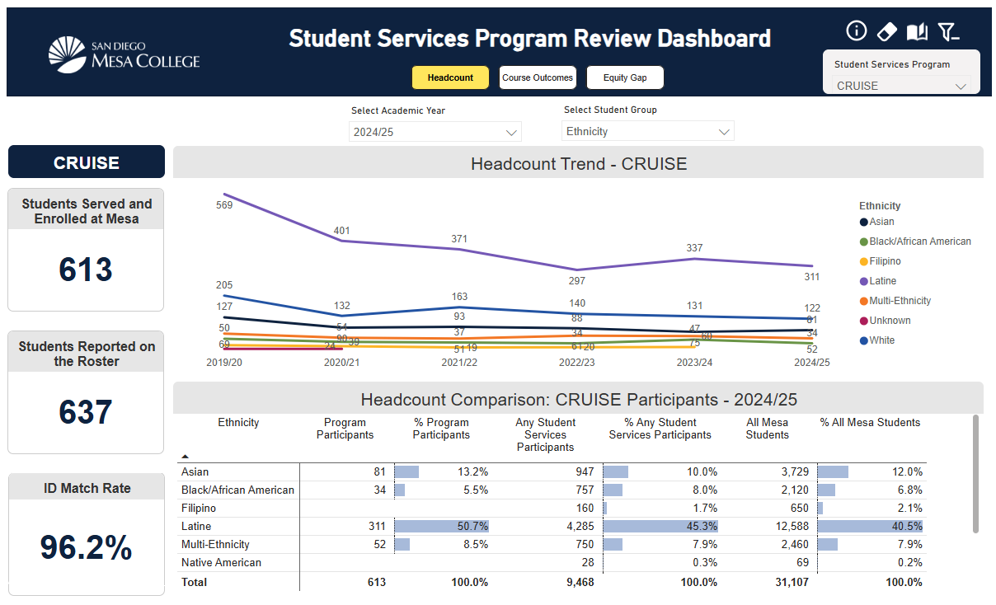Open the dashboard information icon

point(856,30)
